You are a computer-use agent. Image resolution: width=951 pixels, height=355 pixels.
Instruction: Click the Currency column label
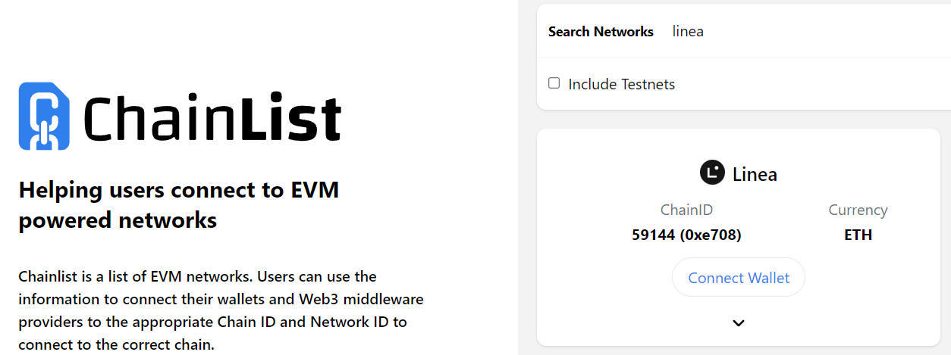coord(858,210)
